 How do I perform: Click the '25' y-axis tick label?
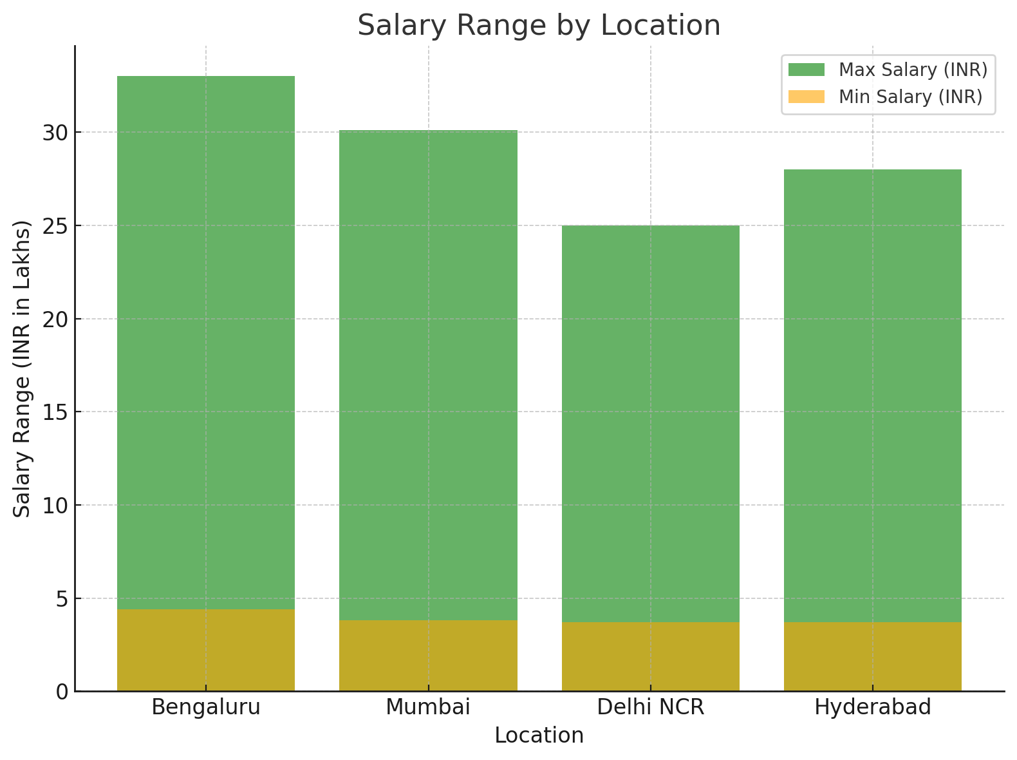point(55,225)
